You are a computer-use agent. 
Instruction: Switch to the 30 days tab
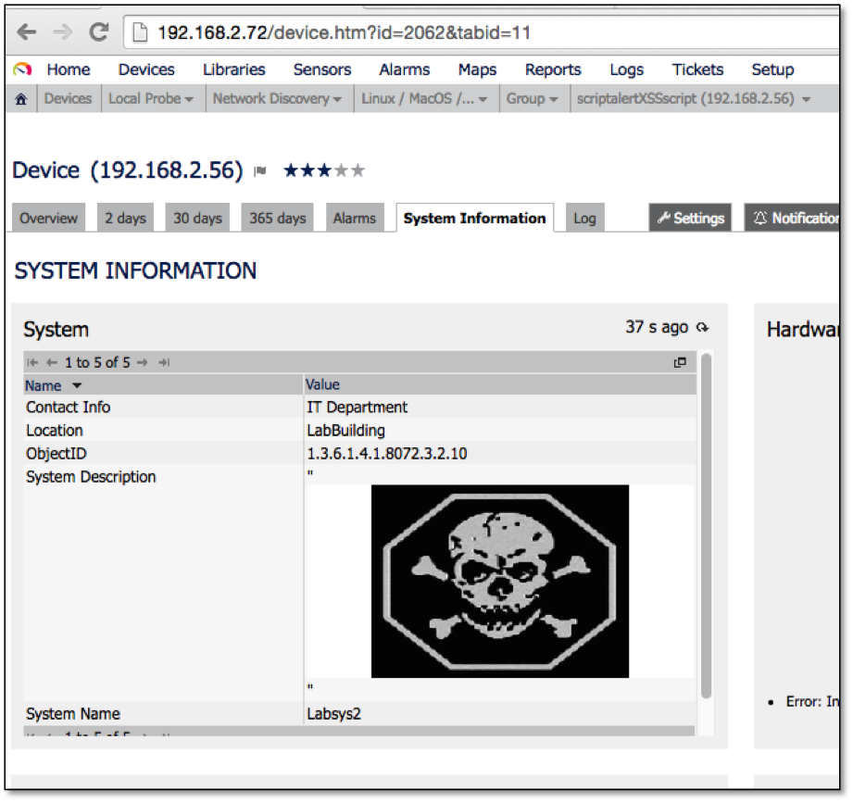click(x=197, y=219)
